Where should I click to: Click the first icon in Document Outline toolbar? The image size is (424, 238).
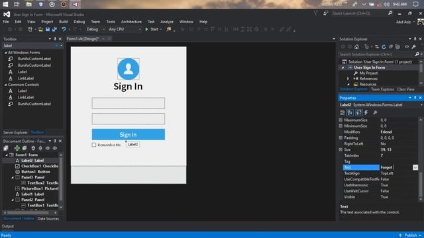click(6, 148)
